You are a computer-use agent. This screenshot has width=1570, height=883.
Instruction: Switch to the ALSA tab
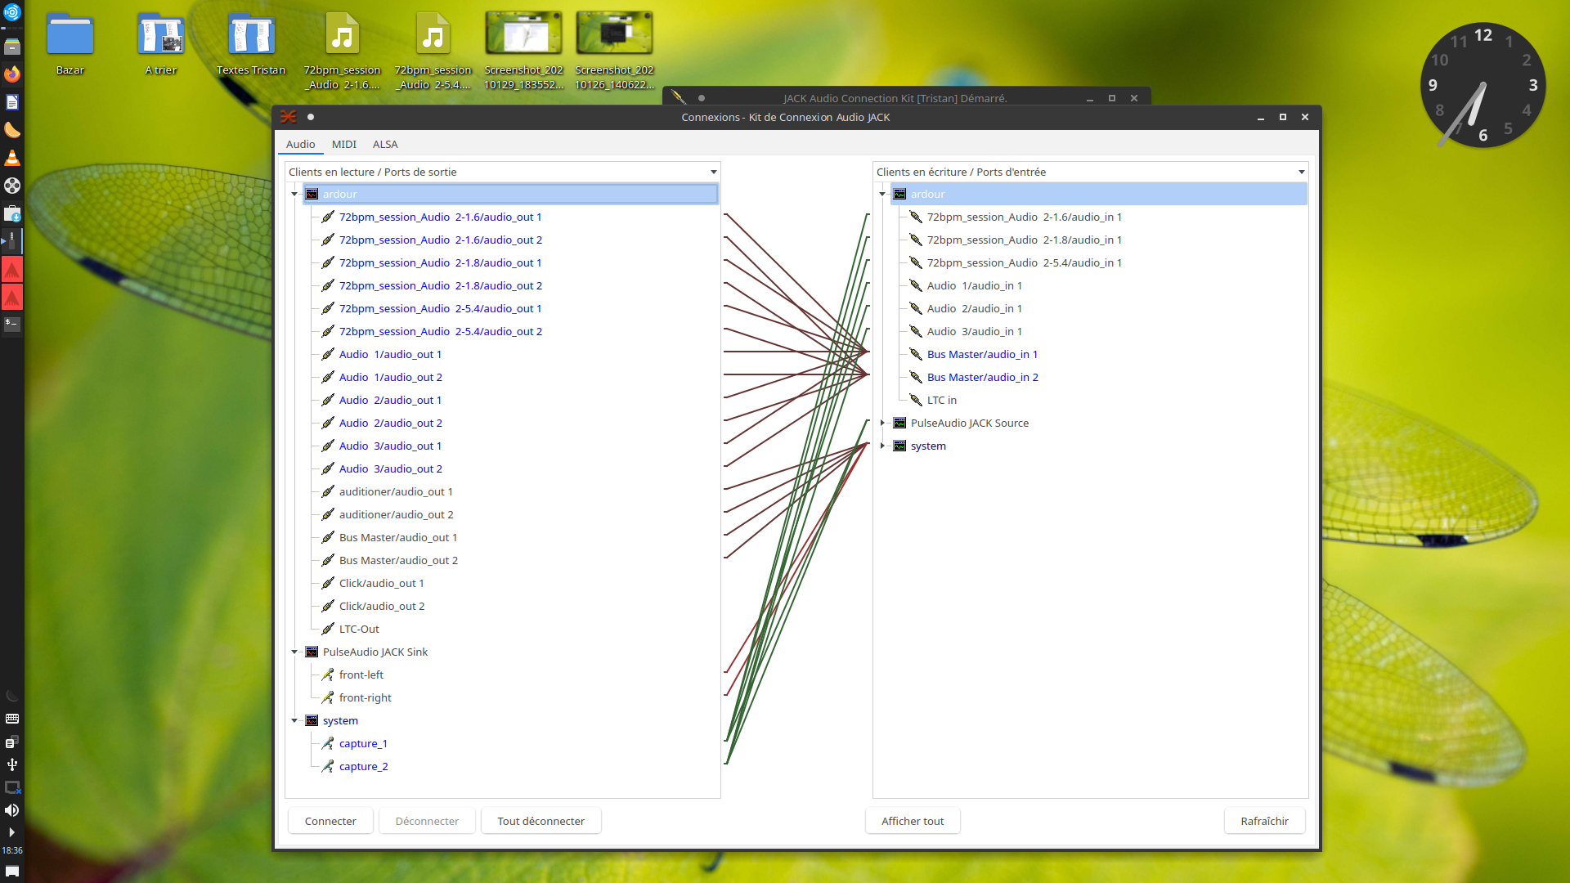[x=385, y=144]
